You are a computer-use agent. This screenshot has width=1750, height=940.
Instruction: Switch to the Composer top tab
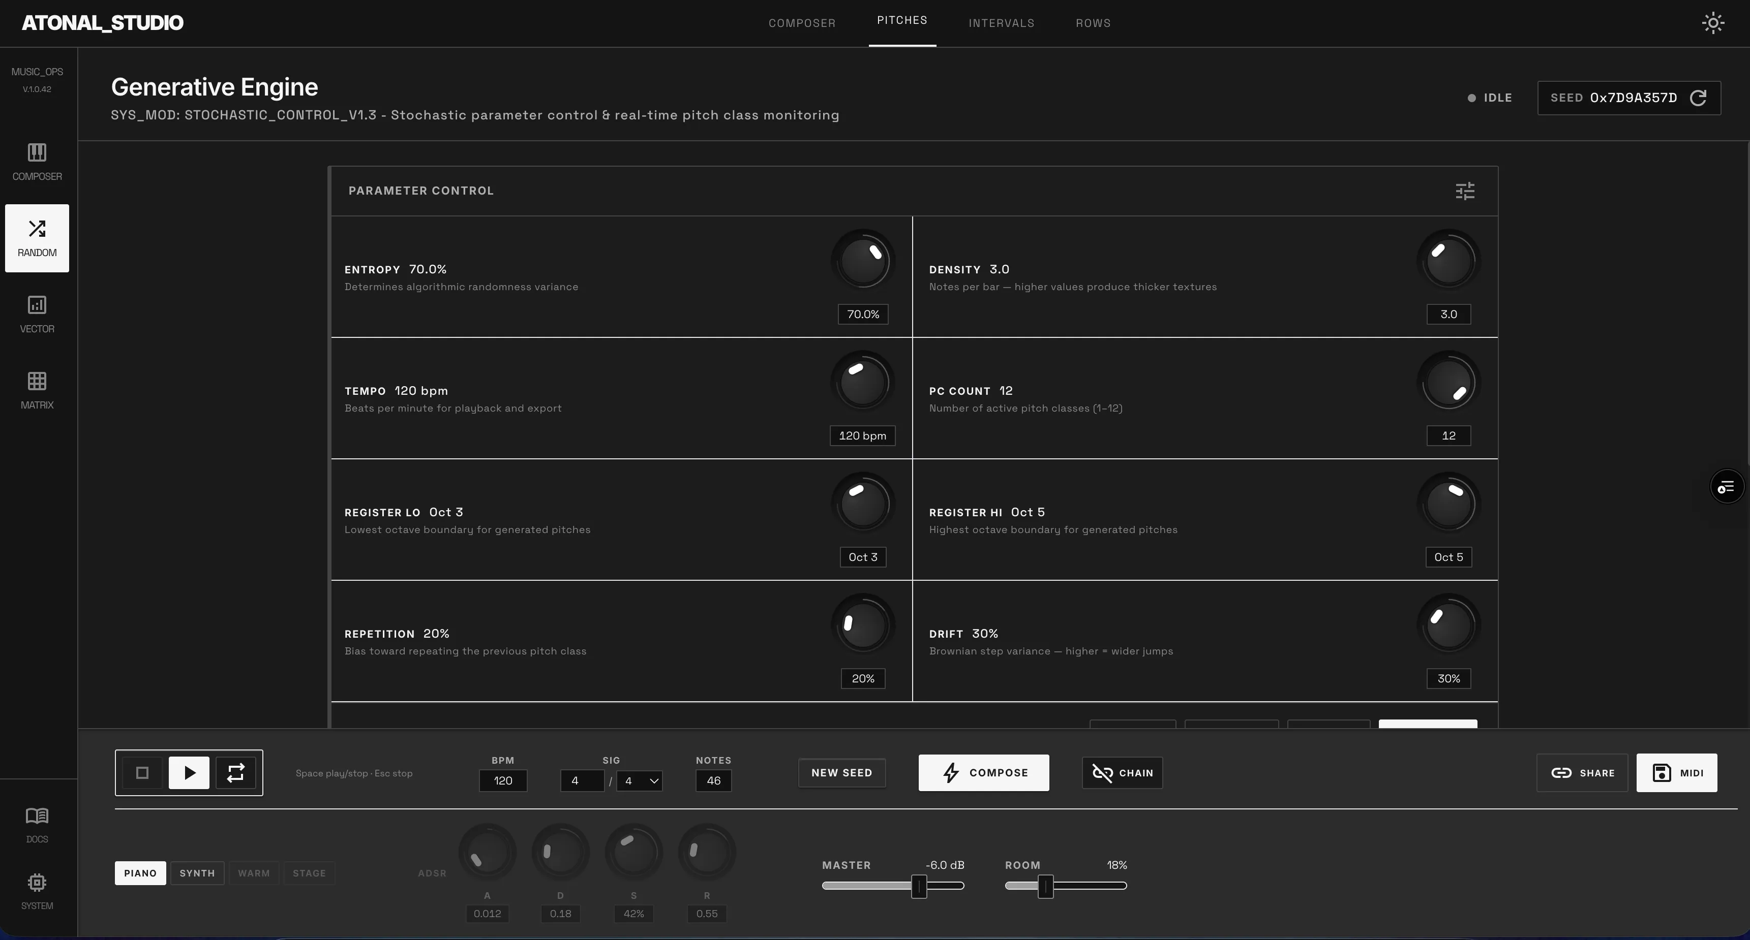pos(802,23)
